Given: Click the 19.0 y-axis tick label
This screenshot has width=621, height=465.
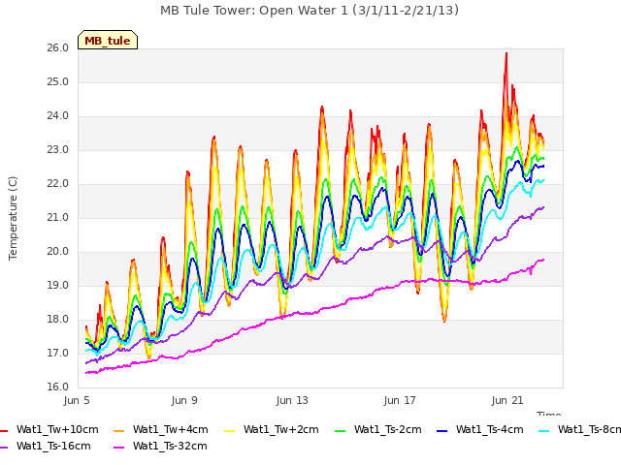Looking at the screenshot, I should point(58,286).
